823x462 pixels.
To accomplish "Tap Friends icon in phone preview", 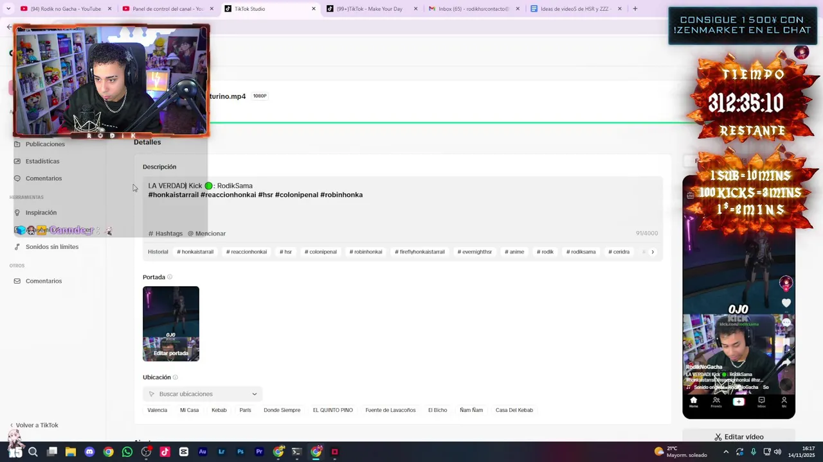I will 716,402.
